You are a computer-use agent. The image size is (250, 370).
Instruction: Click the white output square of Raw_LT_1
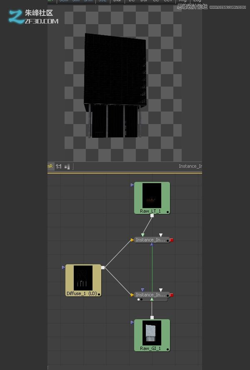click(x=152, y=216)
